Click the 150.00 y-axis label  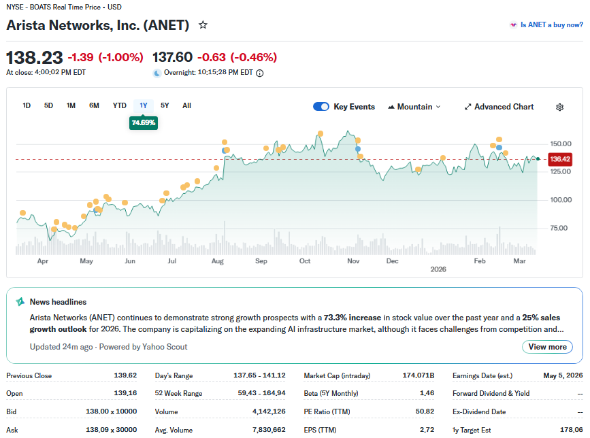click(x=561, y=144)
